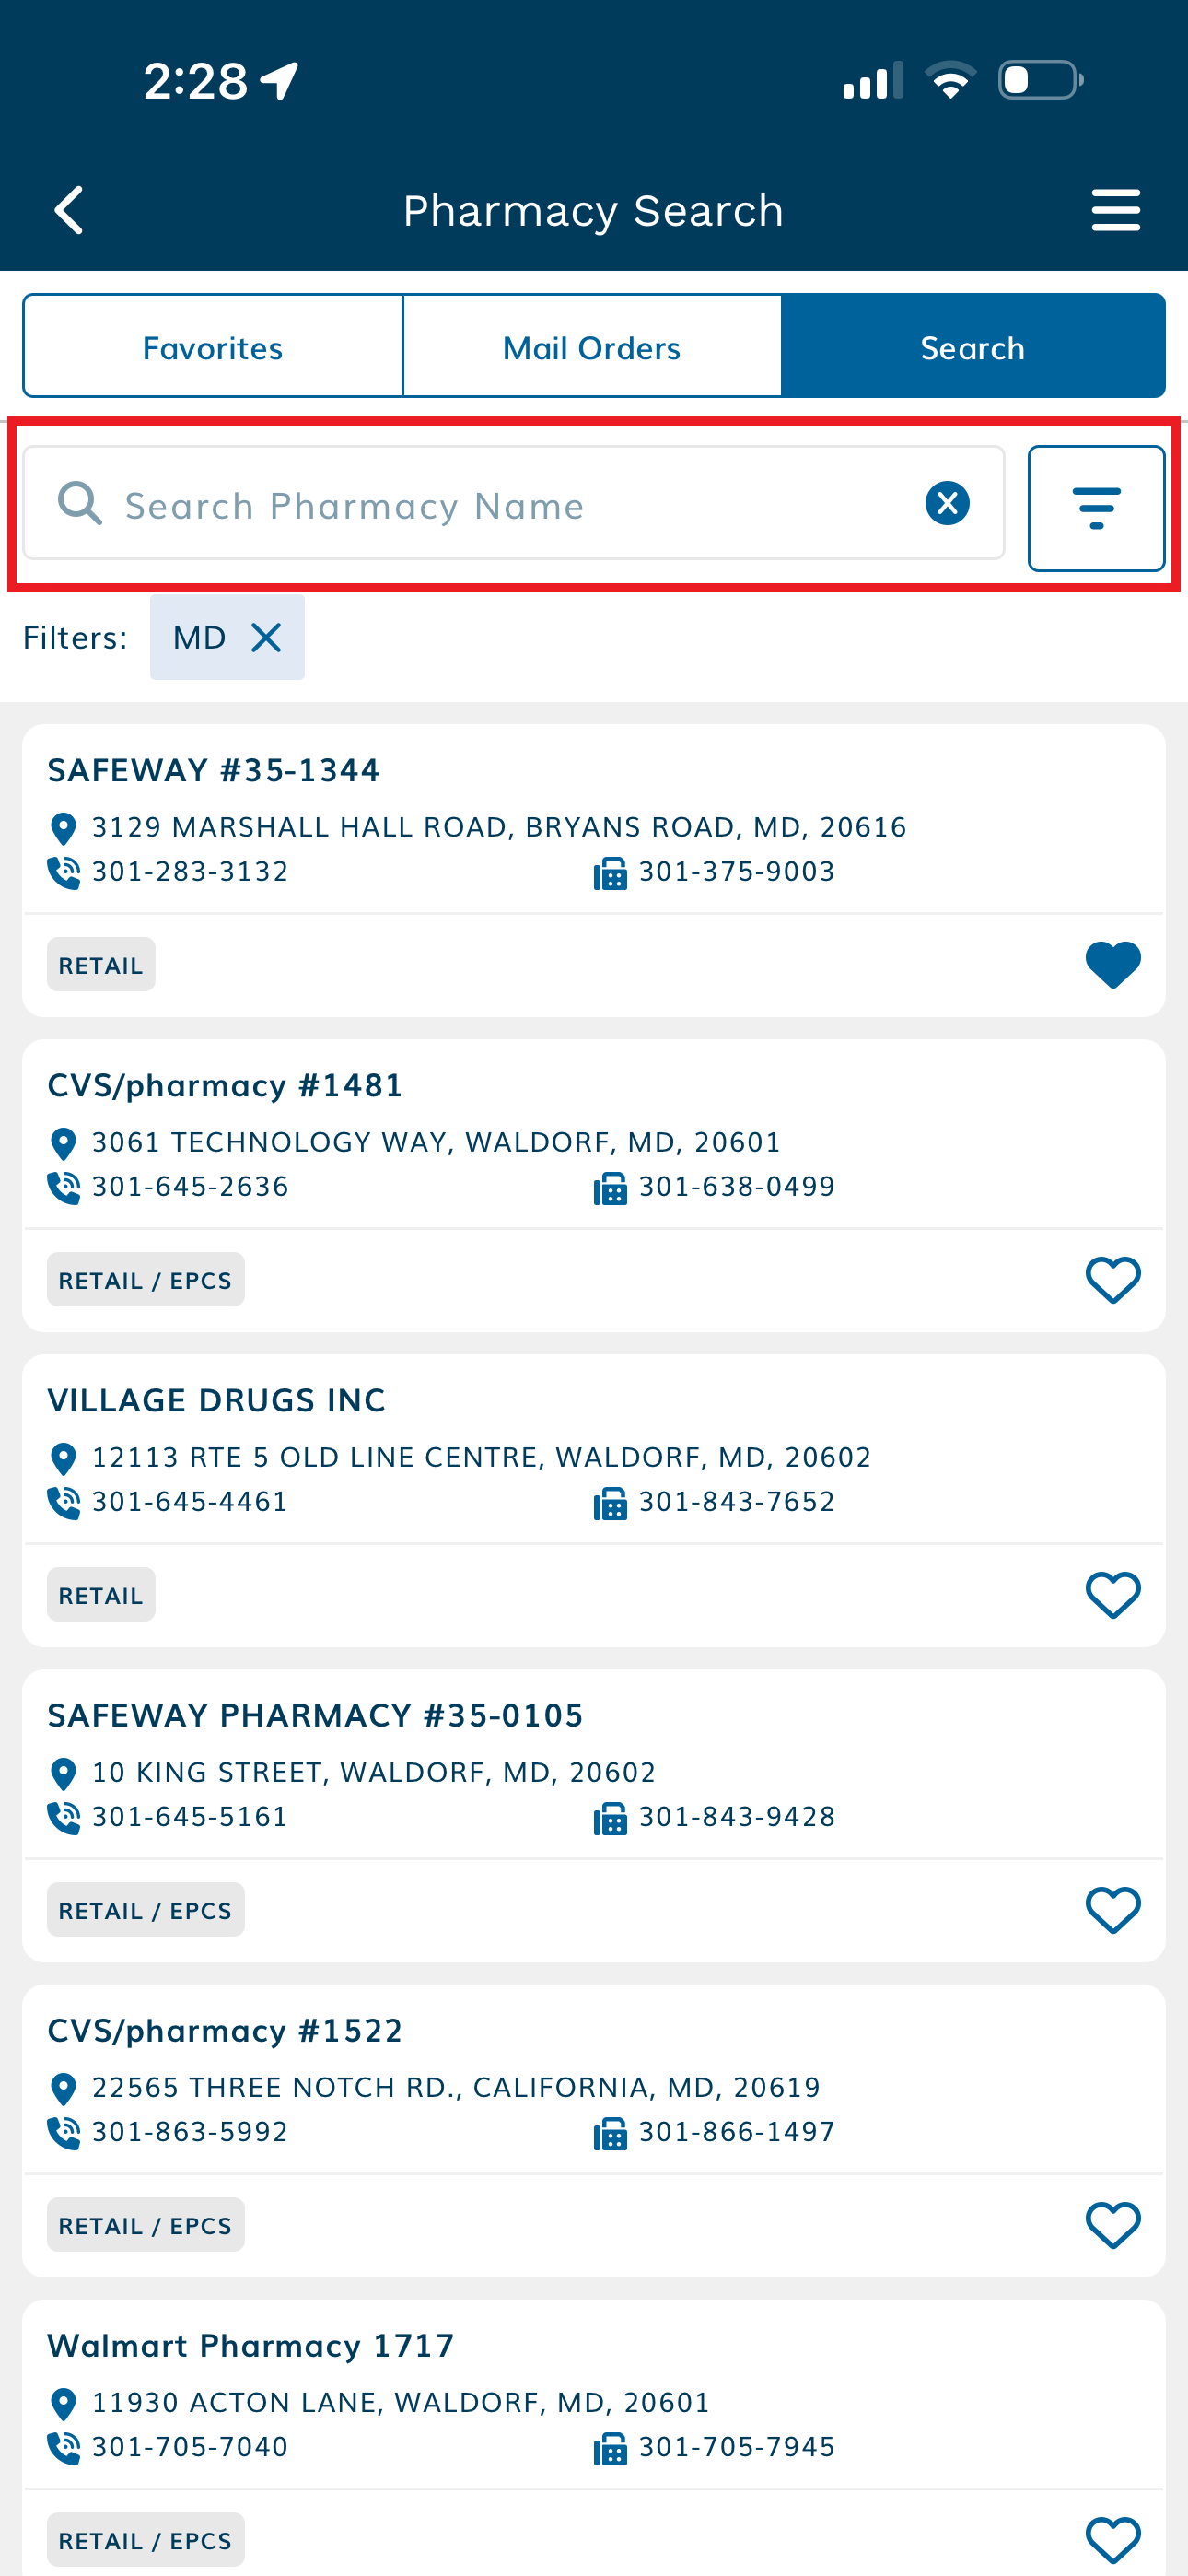Image resolution: width=1188 pixels, height=2576 pixels.
Task: Switch to the Mail Orders tab
Action: click(592, 347)
